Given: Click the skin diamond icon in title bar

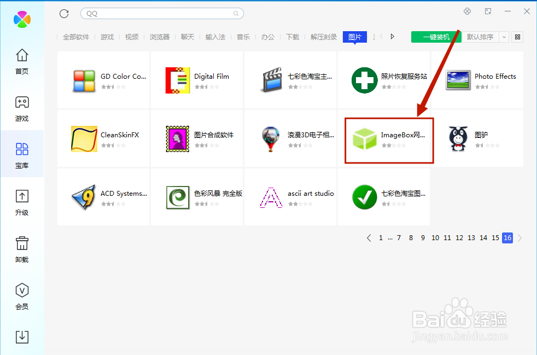Looking at the screenshot, I should coord(467,11).
